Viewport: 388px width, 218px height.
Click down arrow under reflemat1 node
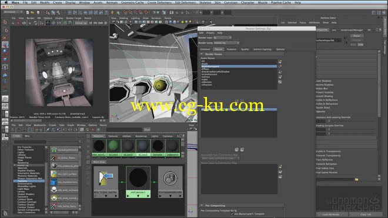(138, 196)
